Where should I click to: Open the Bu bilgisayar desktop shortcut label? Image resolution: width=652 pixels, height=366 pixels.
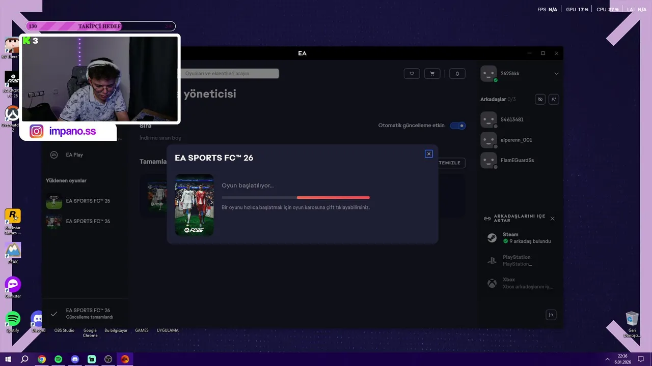click(x=116, y=330)
